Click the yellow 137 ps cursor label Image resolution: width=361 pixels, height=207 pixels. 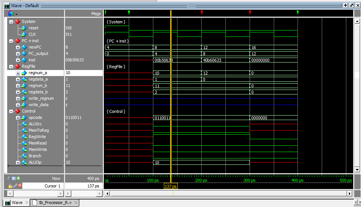click(171, 186)
